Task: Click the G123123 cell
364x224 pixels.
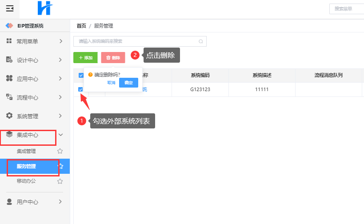Action: pyautogui.click(x=200, y=89)
